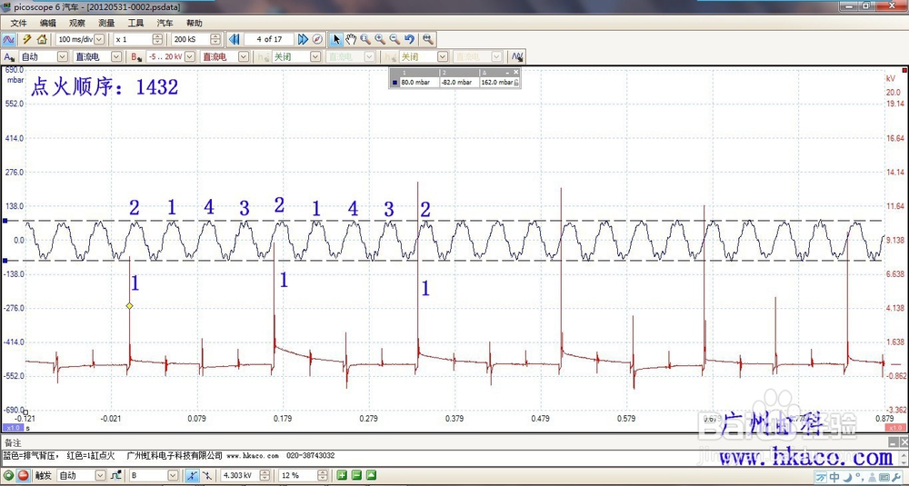Open channel B range dropdown -5..20 kV

[171, 56]
